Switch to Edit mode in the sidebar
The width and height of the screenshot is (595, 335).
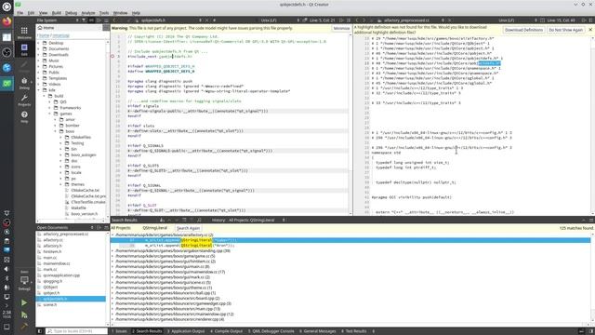coord(24,49)
